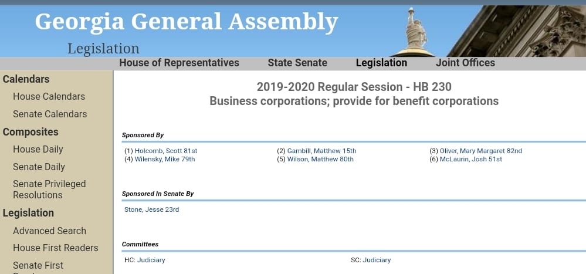Open Advanced Search for legislation
The width and height of the screenshot is (586, 274).
(49, 231)
